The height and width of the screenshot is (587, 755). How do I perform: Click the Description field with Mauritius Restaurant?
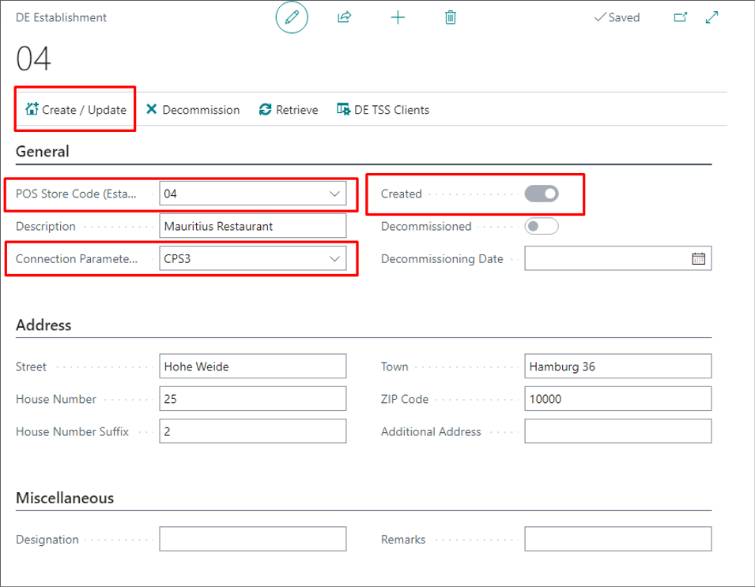[253, 226]
